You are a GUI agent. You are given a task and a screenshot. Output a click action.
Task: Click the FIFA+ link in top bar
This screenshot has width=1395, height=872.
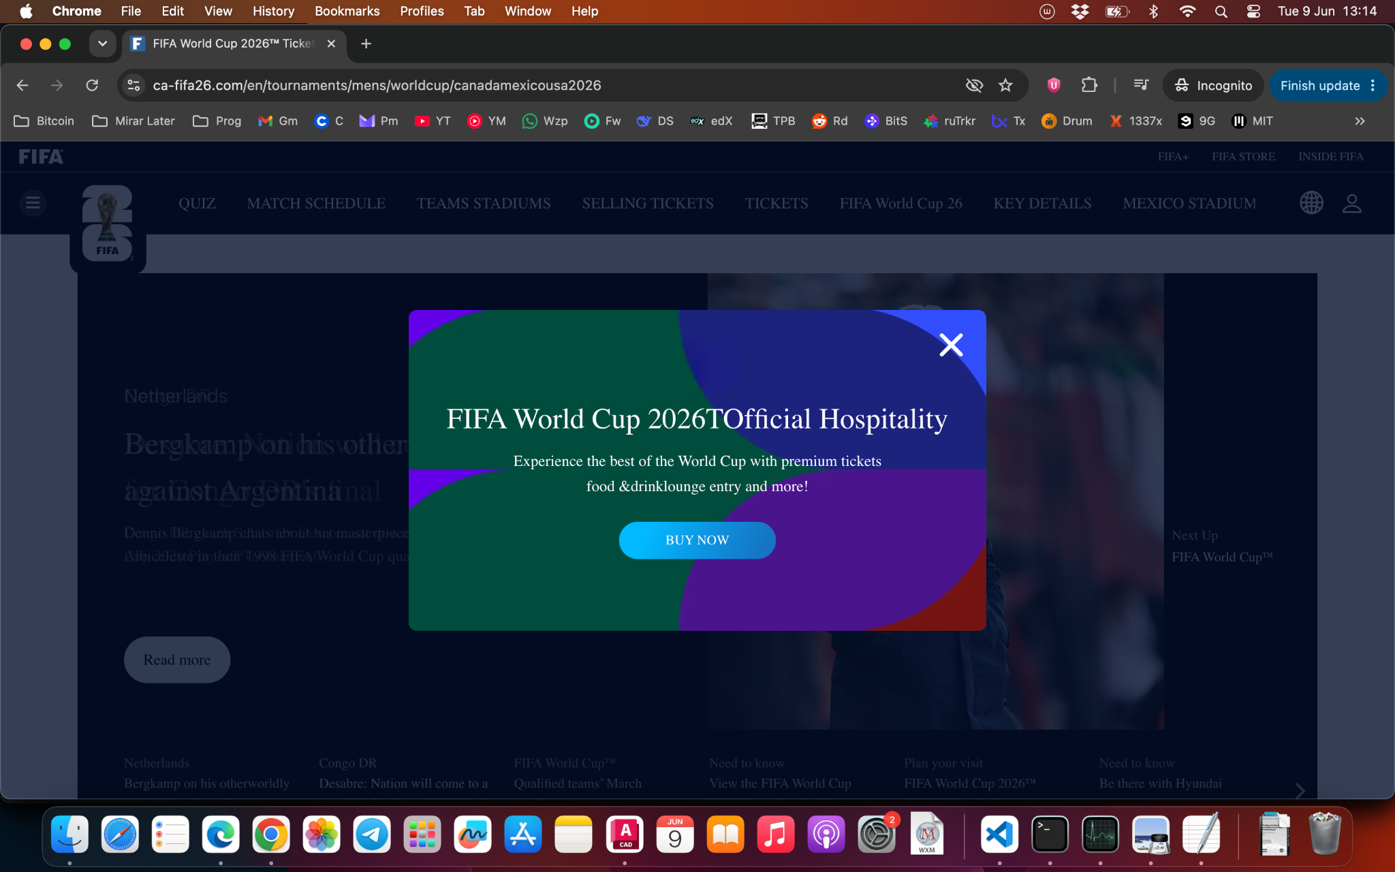coord(1173,157)
